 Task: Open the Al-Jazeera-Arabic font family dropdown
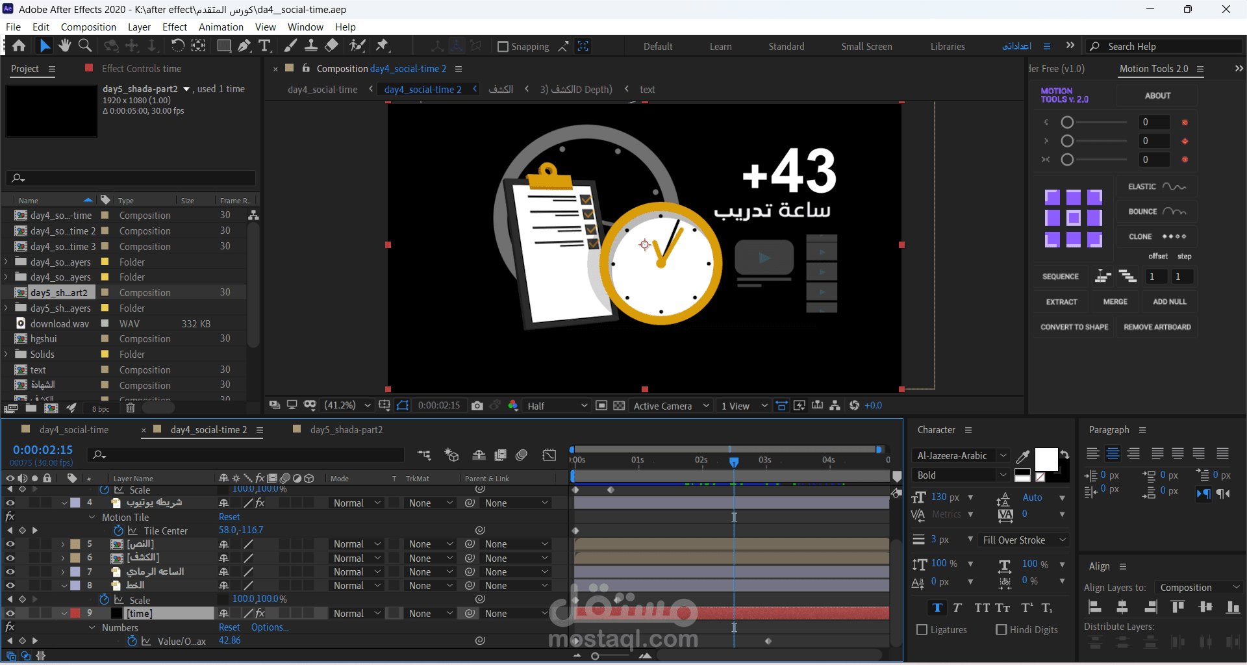click(961, 456)
